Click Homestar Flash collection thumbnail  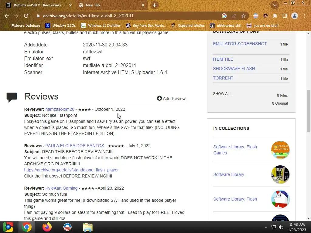(x=280, y=199)
